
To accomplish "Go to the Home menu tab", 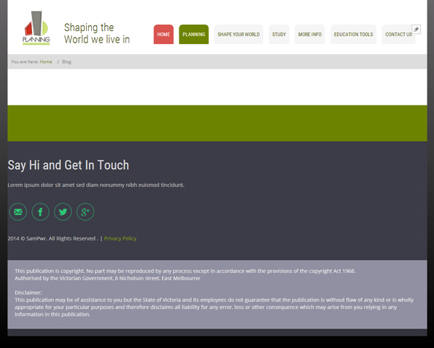I will click(x=163, y=34).
